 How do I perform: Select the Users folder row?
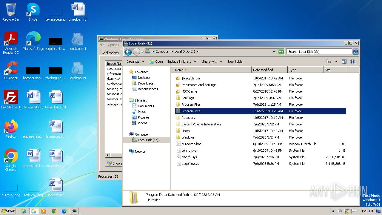(261, 131)
